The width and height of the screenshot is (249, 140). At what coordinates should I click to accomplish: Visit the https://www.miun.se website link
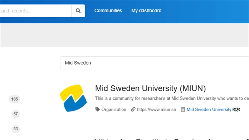[156, 109]
